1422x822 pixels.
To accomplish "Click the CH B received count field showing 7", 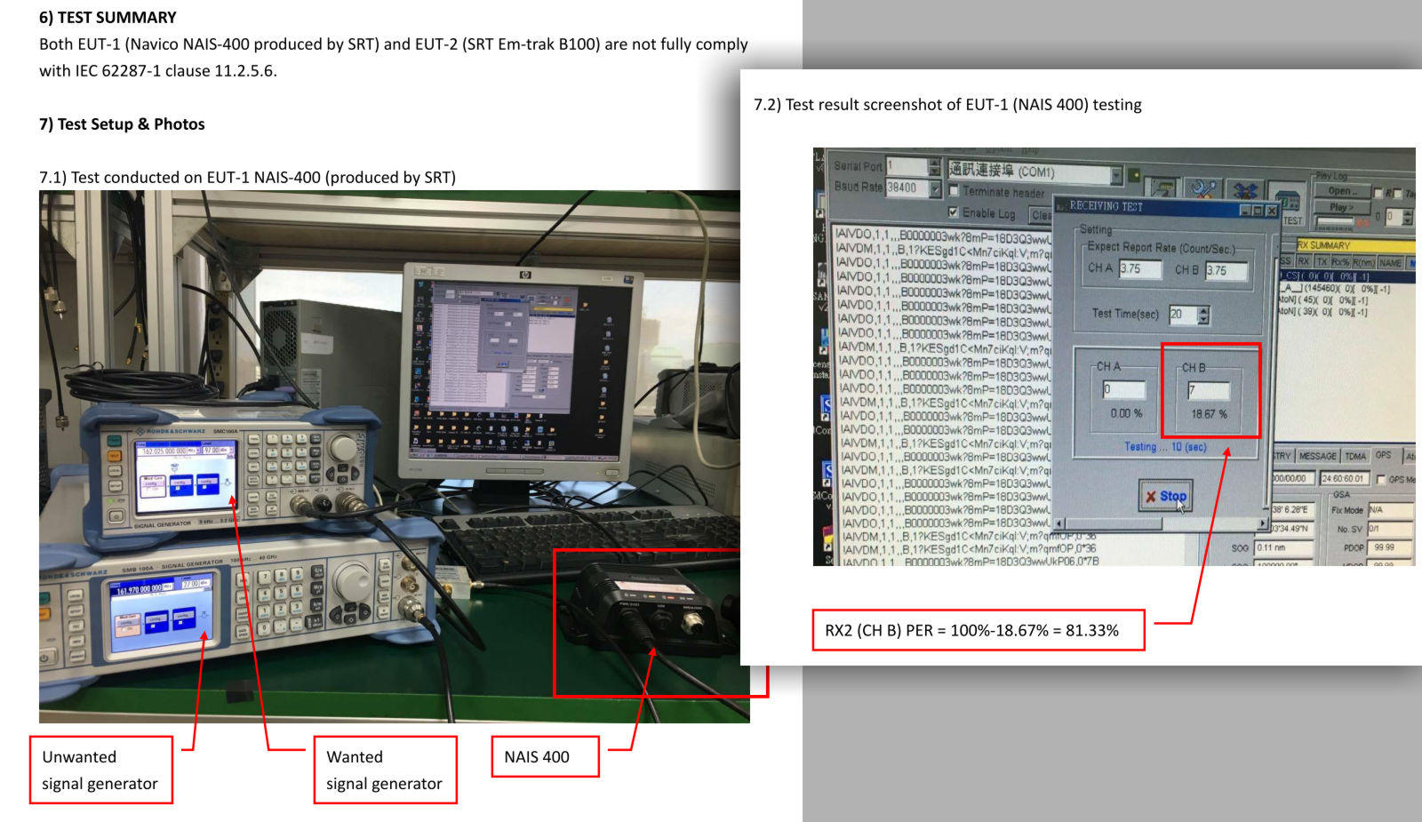I will [x=1209, y=390].
